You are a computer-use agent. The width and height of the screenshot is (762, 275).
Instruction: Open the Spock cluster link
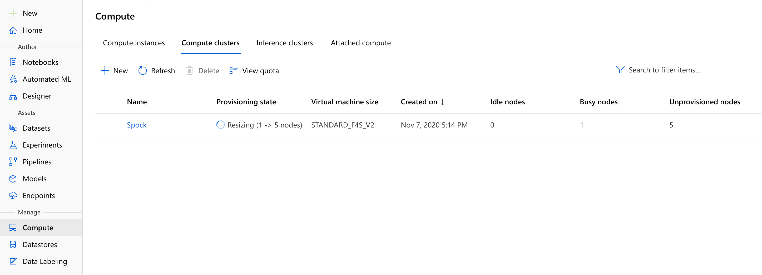(x=137, y=125)
